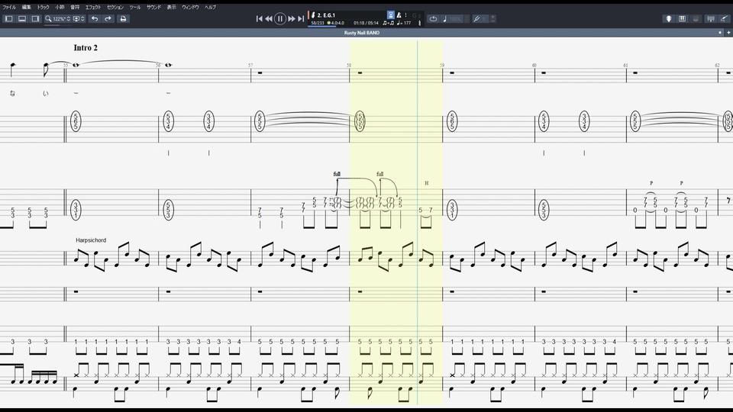Open the drum kit view
Viewport: 733px width, 412px height.
[x=696, y=18]
